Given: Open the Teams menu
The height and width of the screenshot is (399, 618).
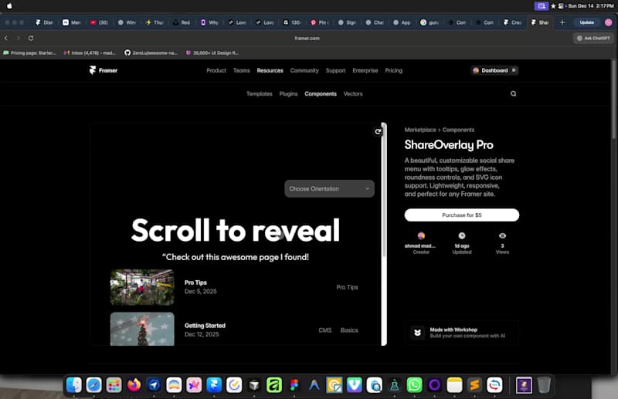Looking at the screenshot, I should [242, 70].
